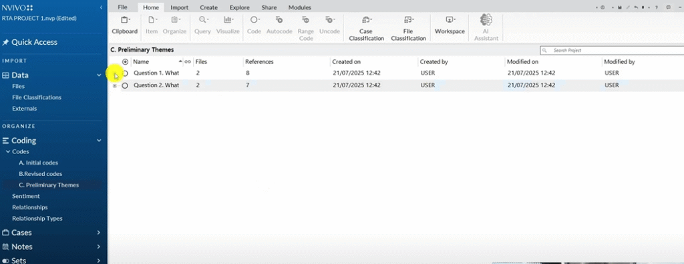Click the Autocode ribbon button
684x264 pixels.
tap(279, 25)
